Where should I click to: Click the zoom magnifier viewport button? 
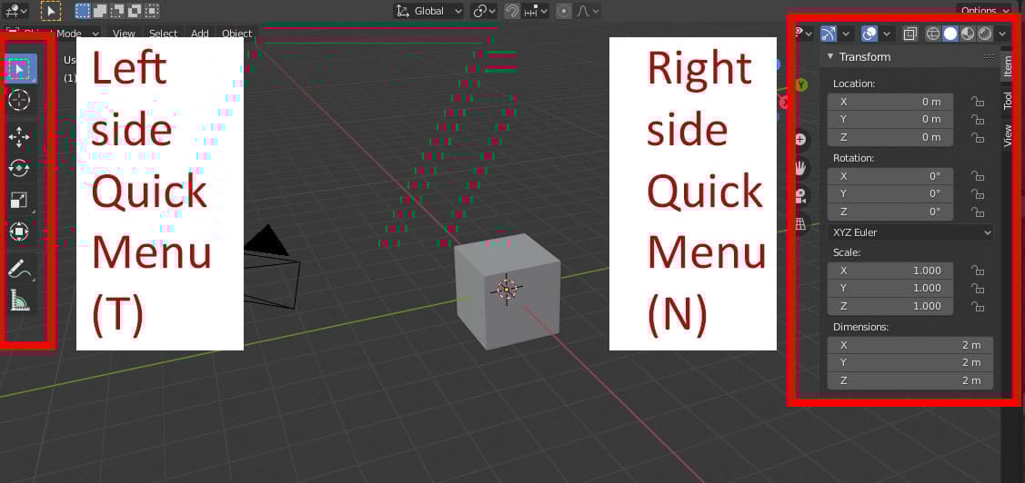click(800, 140)
